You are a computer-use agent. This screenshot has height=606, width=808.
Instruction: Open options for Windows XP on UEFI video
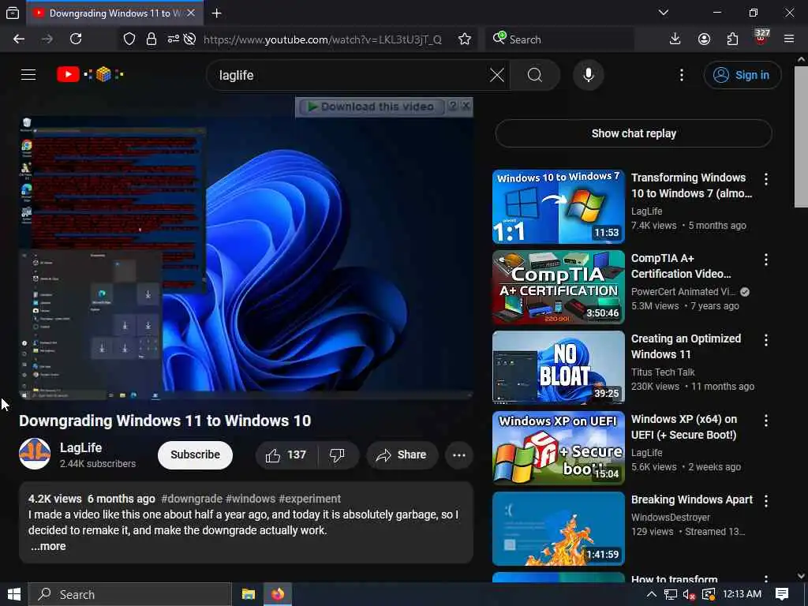(x=765, y=421)
